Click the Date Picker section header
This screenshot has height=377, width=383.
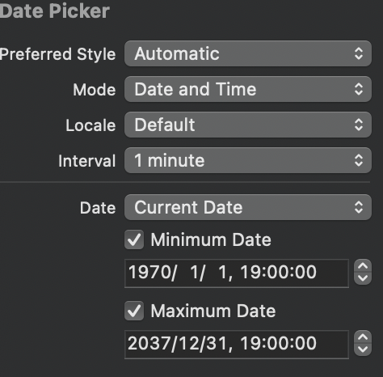(55, 11)
